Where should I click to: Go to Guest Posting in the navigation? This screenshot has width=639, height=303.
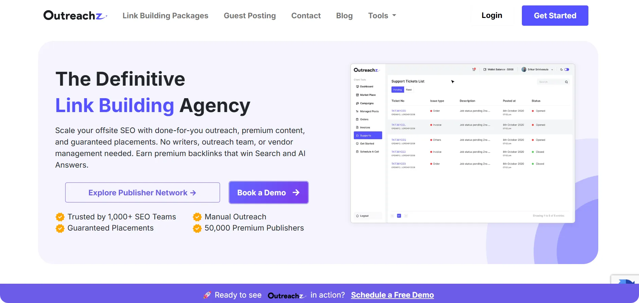(x=250, y=16)
